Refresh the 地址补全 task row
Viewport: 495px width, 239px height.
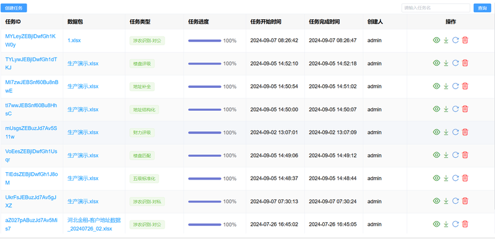click(455, 86)
